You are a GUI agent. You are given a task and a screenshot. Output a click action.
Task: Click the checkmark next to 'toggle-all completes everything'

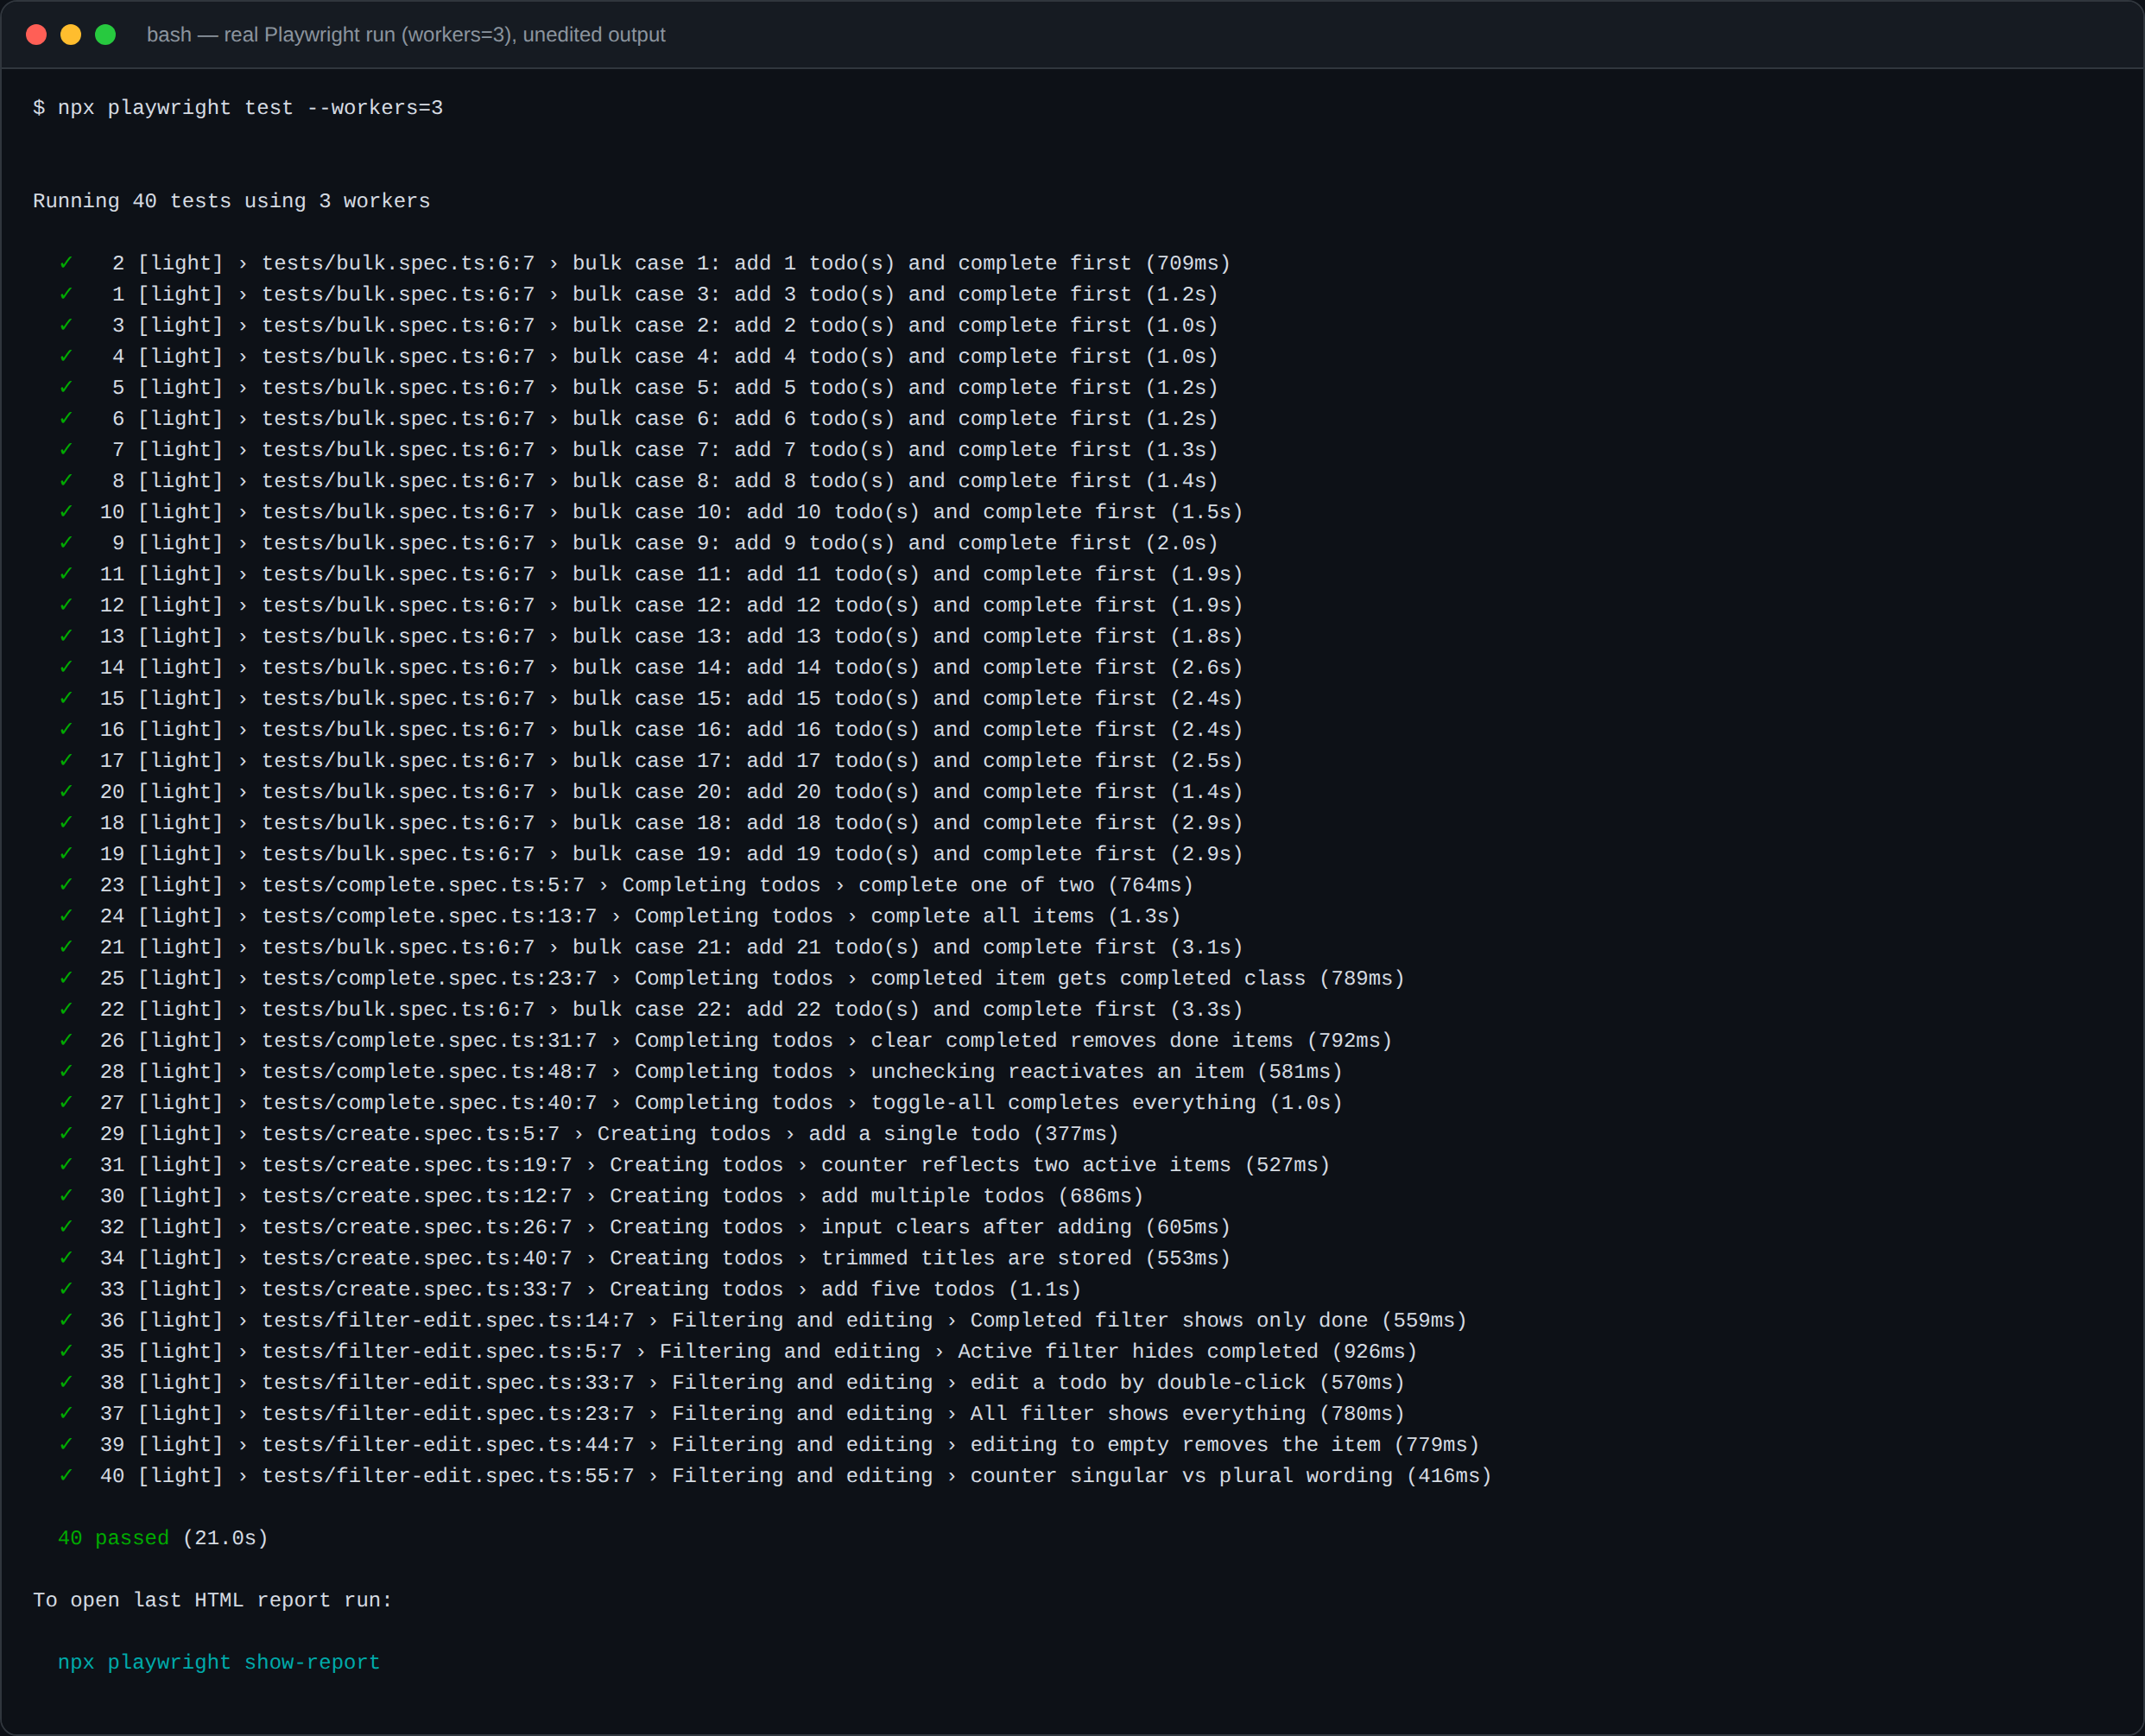66,1103
